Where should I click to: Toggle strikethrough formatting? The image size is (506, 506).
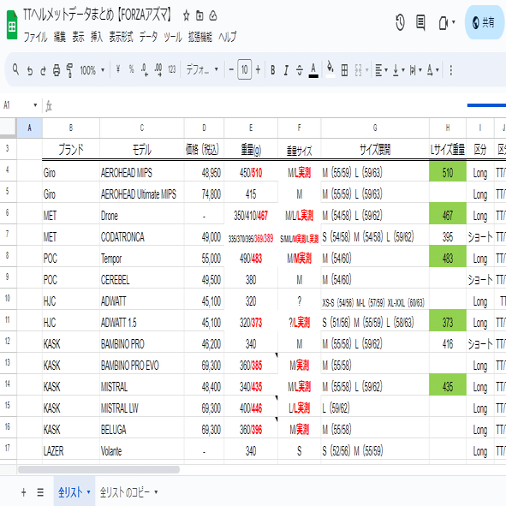300,70
